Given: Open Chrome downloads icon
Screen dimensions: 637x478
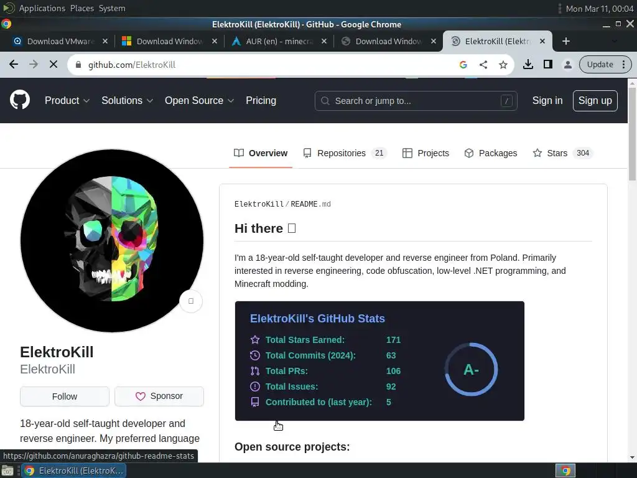Looking at the screenshot, I should [x=528, y=64].
